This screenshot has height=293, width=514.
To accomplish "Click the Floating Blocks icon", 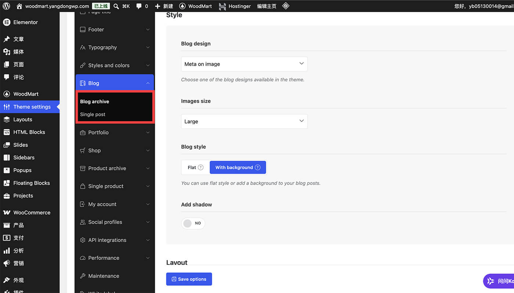I will 7,183.
